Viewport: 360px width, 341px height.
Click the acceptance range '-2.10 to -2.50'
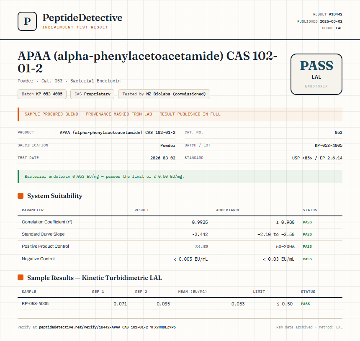tap(276, 234)
